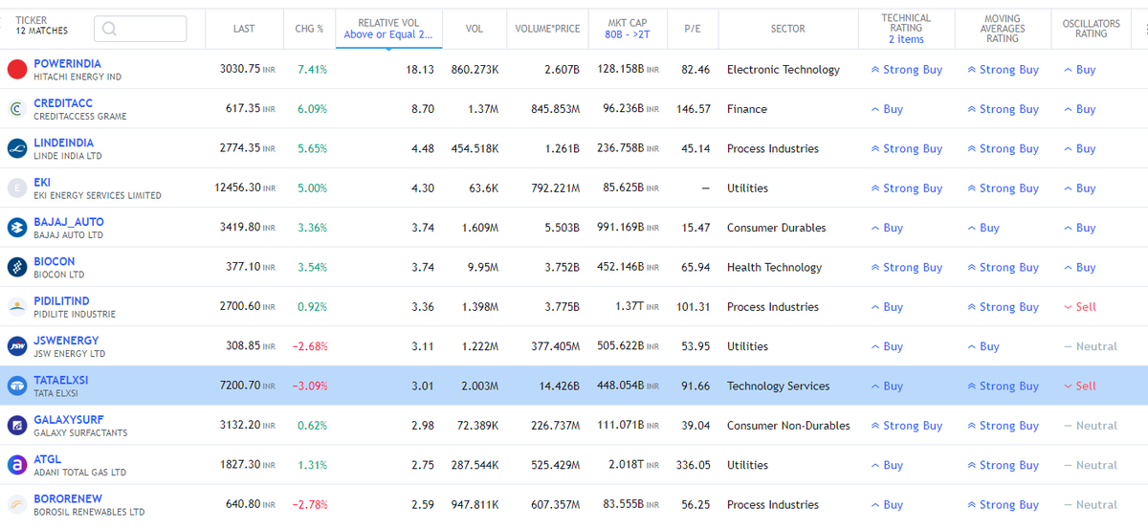The height and width of the screenshot is (530, 1148).
Task: Click GALAXYSURF's Consumer Non-Durables sector cell
Action: point(788,426)
